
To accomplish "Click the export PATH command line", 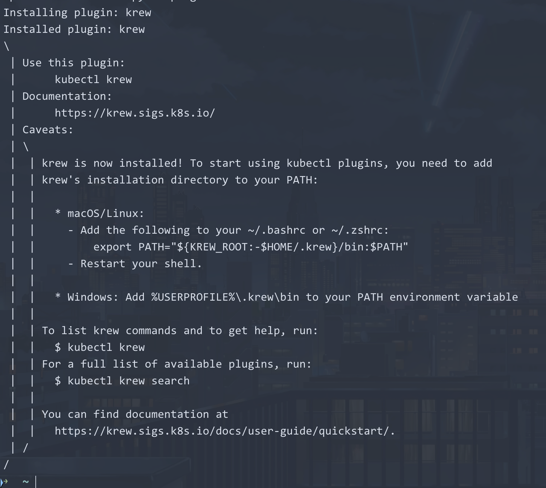I will (x=250, y=247).
